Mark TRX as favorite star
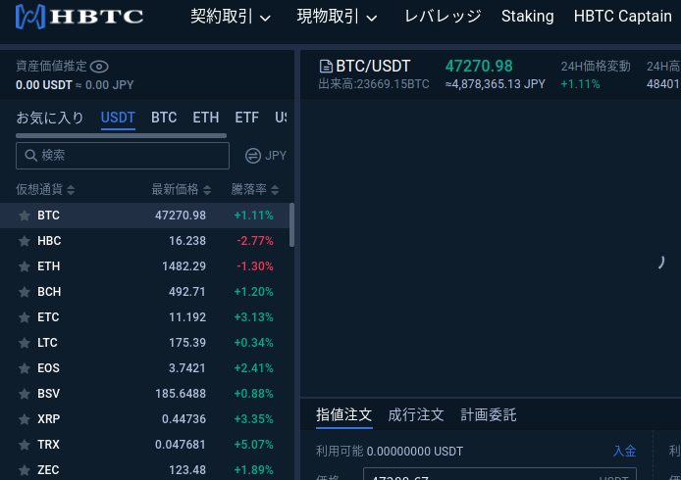Screen dimensions: 681x480 click(x=25, y=445)
